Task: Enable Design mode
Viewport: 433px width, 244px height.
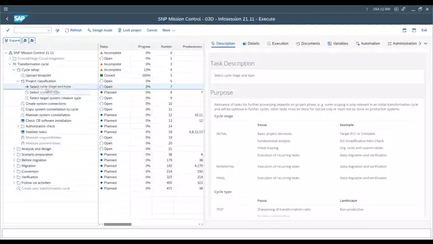Action: click(x=99, y=30)
